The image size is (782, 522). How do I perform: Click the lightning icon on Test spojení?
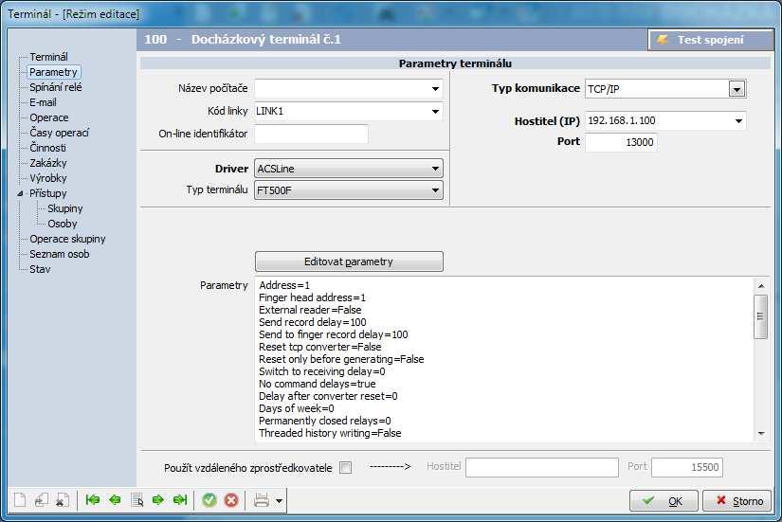[663, 40]
